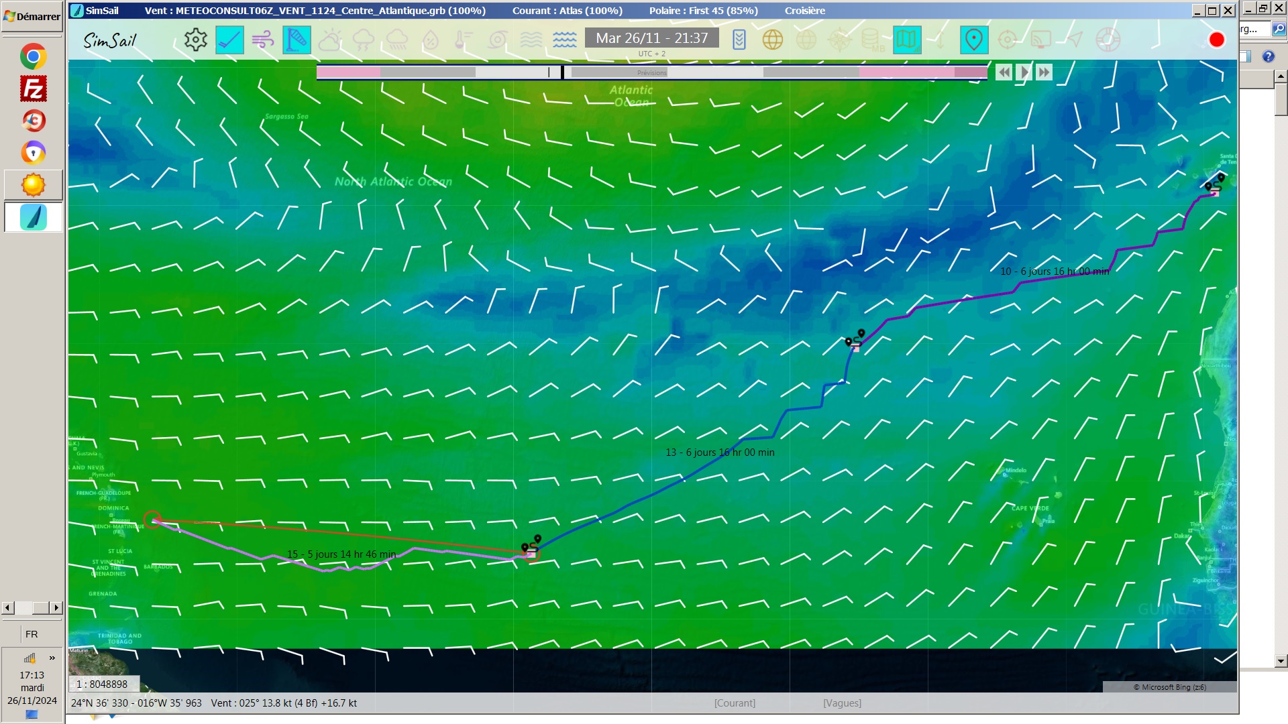
Task: Click the blue help question mark icon
Action: [1268, 56]
